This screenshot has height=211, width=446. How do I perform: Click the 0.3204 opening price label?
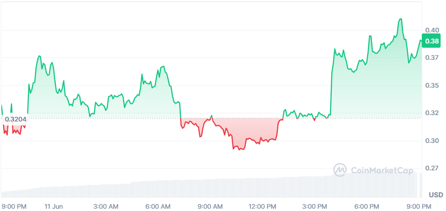16,119
